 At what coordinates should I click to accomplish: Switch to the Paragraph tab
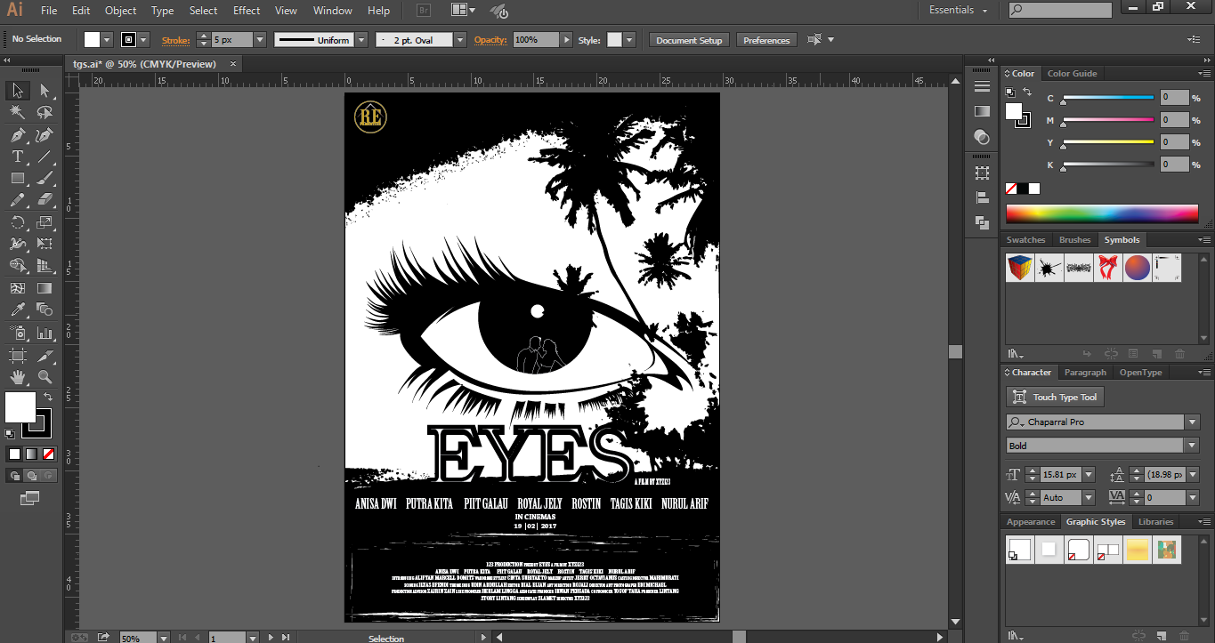tap(1085, 373)
